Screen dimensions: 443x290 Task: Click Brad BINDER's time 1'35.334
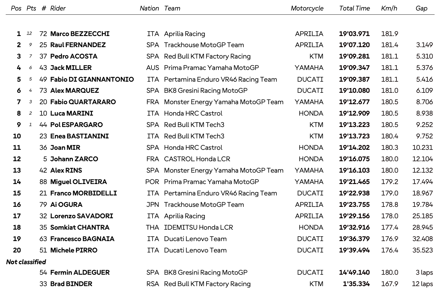coord(356,284)
